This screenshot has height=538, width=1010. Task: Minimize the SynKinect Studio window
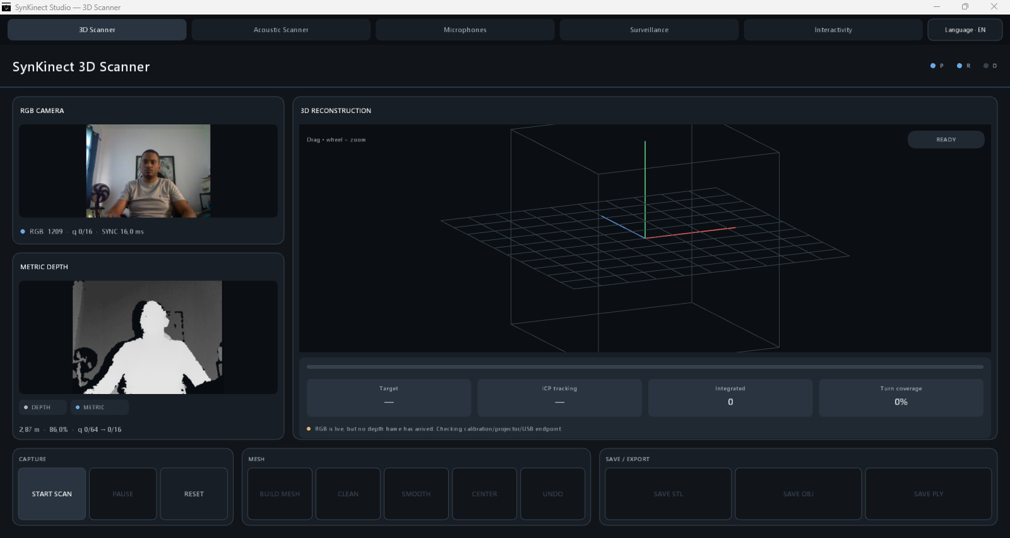click(x=937, y=7)
